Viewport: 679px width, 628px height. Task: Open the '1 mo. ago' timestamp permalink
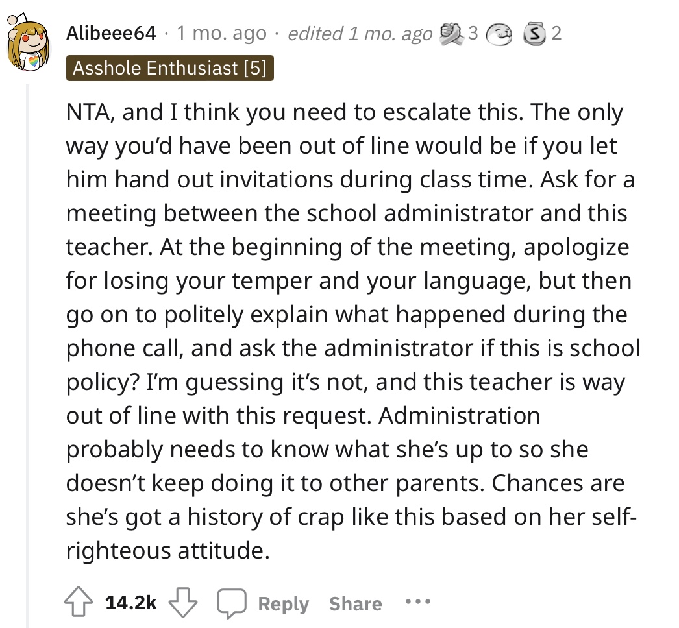[x=221, y=33]
